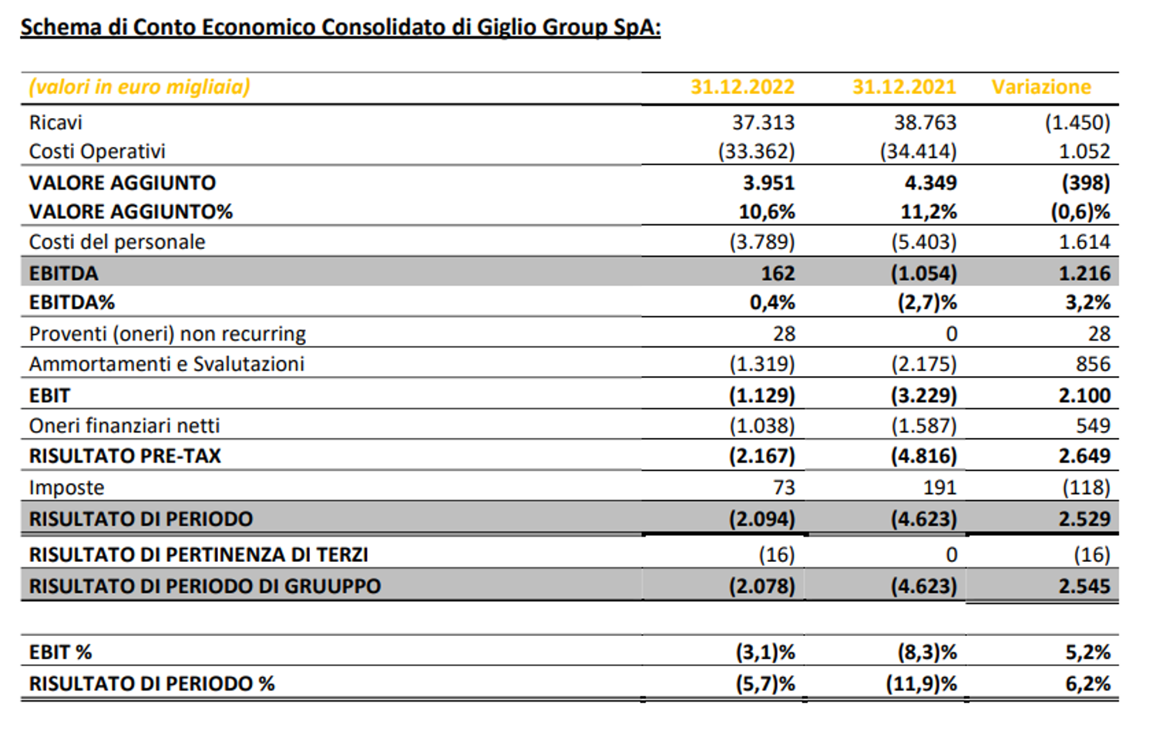Screen dimensions: 1156x730
Task: Select the EBIT value "(3.229)"
Action: pyautogui.click(x=923, y=395)
